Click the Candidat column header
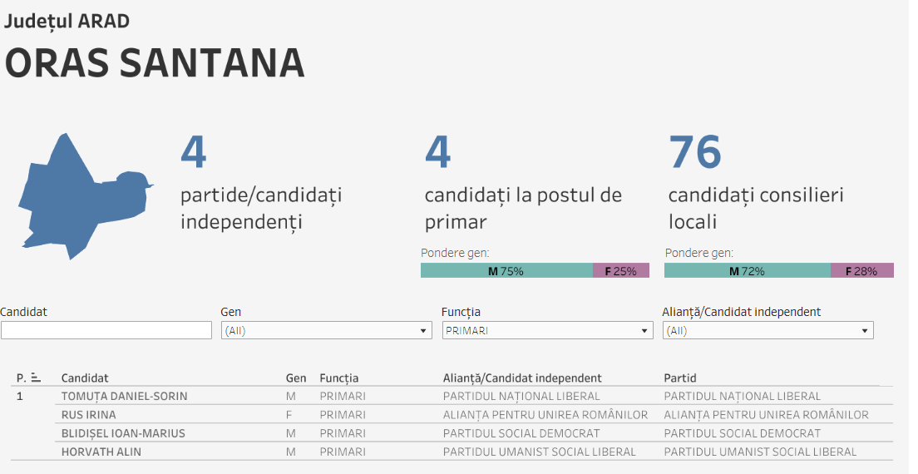The image size is (918, 474). (x=85, y=378)
